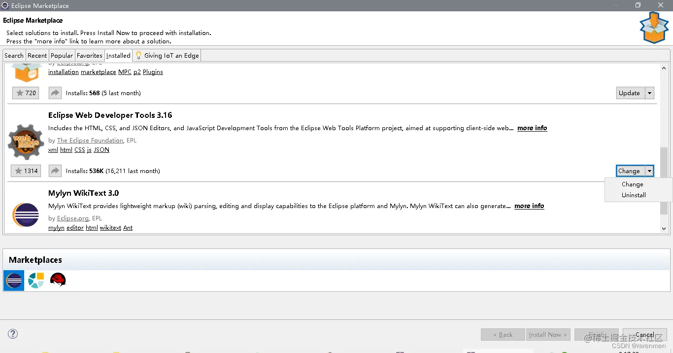Click the installation tag link
The width and height of the screenshot is (673, 353).
coord(64,72)
